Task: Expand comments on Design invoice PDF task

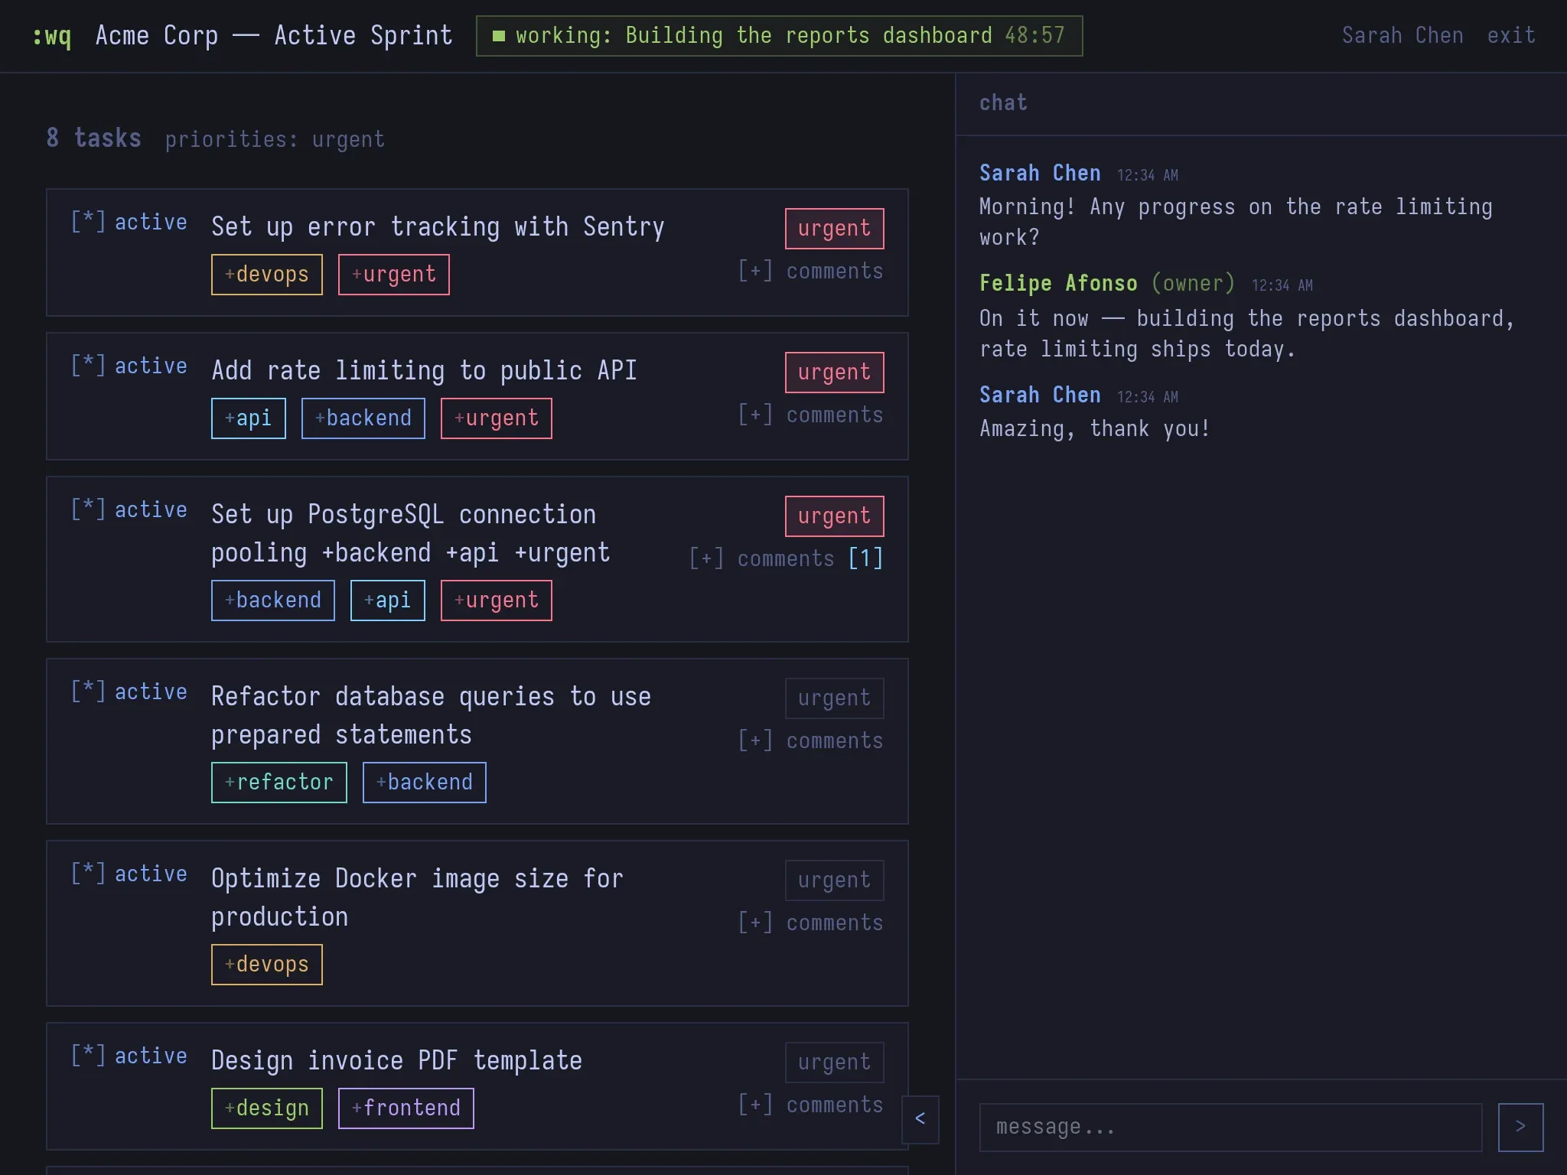Action: click(x=810, y=1105)
